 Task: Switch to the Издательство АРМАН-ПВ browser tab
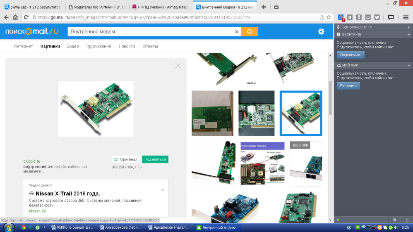(97, 7)
